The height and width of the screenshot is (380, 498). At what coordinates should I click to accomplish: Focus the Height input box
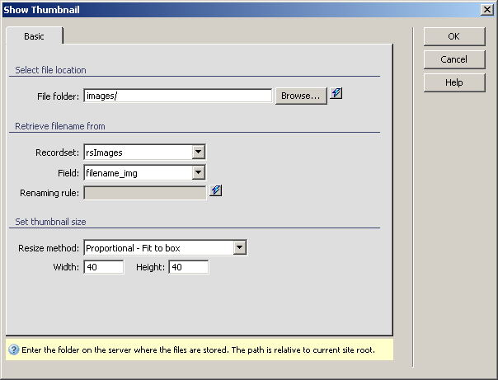point(188,267)
